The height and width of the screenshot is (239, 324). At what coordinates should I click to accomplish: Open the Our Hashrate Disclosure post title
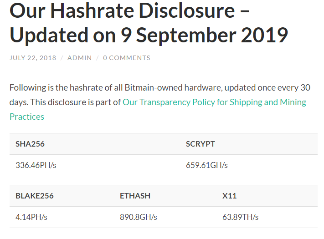[149, 23]
